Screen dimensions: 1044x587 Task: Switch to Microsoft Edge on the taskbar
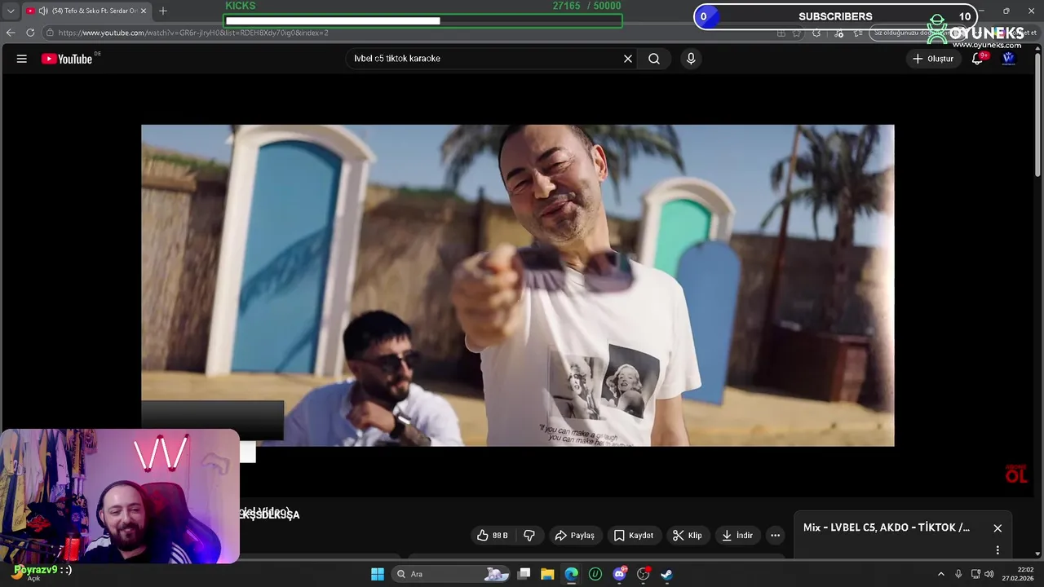coord(572,574)
